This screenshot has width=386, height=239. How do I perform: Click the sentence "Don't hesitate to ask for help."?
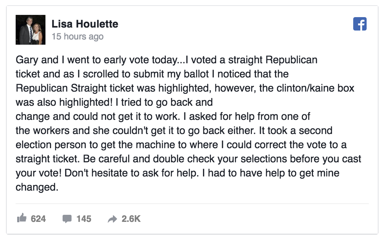[132, 173]
